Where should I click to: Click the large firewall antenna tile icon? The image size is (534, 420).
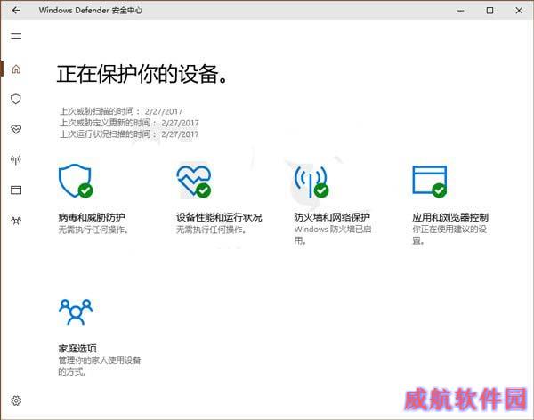tap(311, 182)
